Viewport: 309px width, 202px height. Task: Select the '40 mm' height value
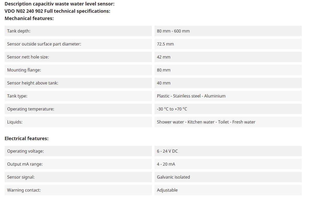[164, 83]
